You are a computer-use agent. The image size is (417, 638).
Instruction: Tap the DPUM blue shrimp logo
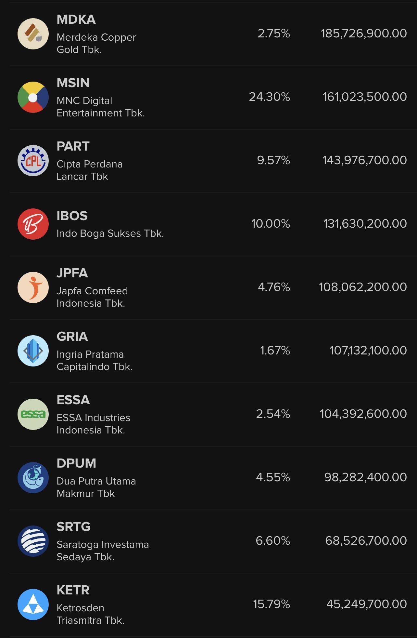tap(33, 478)
